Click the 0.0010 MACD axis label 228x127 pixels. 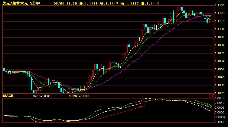[x=220, y=103]
